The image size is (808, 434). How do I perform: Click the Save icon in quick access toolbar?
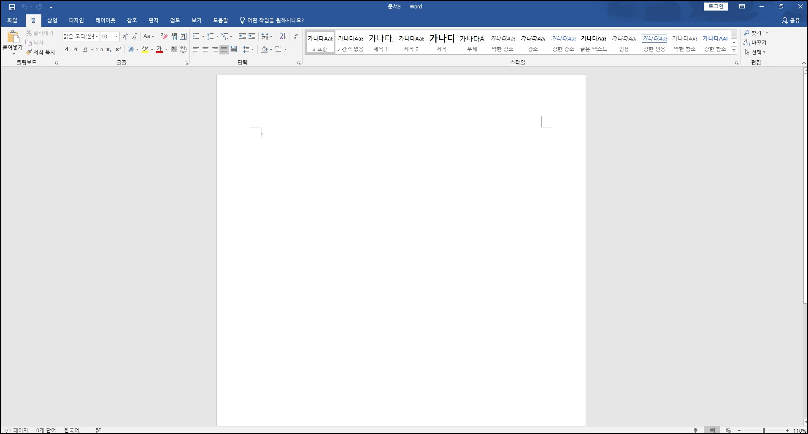[12, 7]
